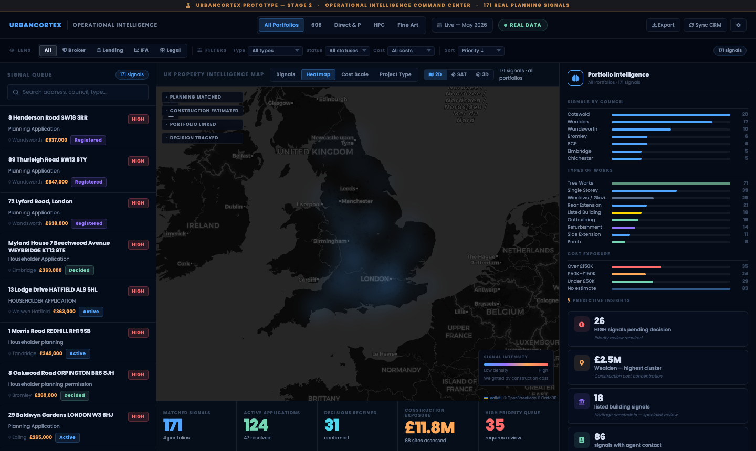Click the Export button
The width and height of the screenshot is (756, 451).
[x=663, y=25]
